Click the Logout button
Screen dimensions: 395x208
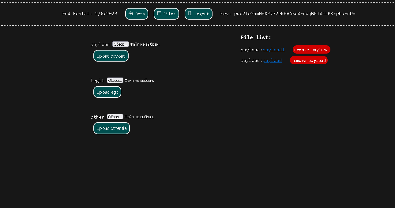click(x=198, y=13)
